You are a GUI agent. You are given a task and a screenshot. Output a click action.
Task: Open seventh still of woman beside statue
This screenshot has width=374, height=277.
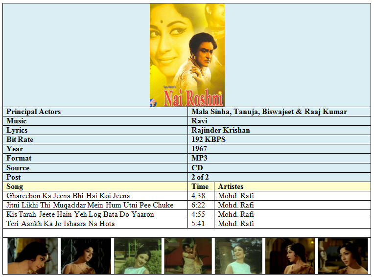343,256
